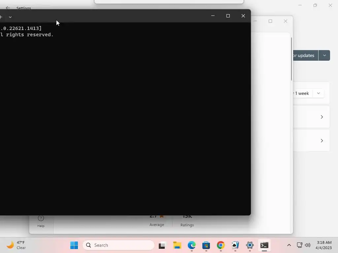Open new tab dropdown in Terminal

(x=10, y=17)
